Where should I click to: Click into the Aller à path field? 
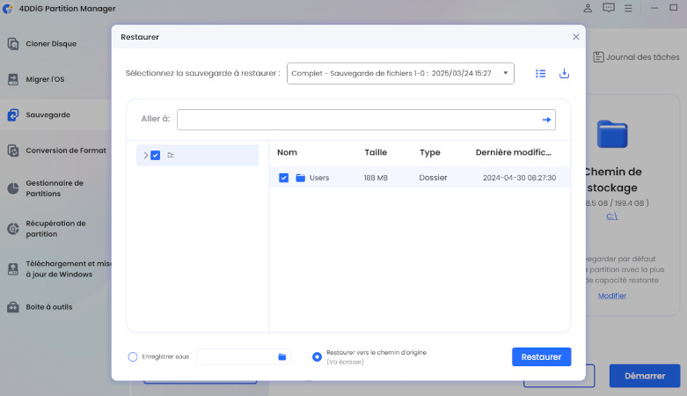(356, 120)
